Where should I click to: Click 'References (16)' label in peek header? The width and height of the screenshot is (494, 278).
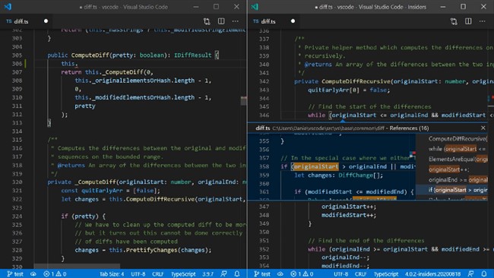[409, 128]
